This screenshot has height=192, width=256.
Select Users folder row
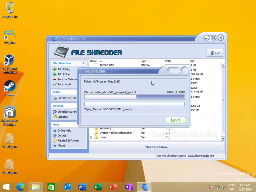tap(103, 137)
